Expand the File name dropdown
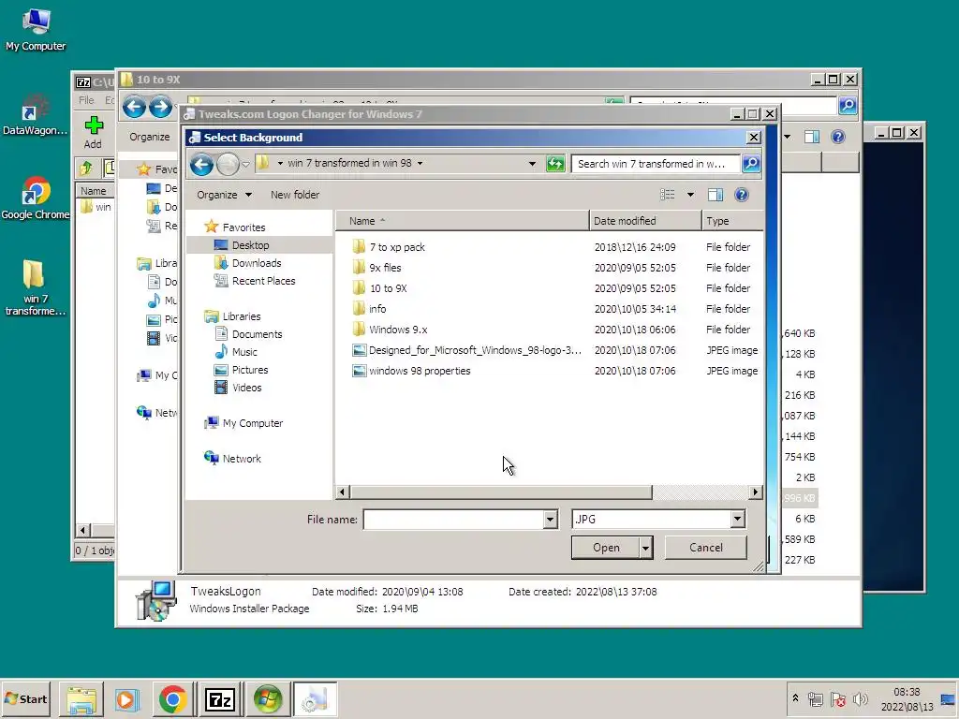 coord(550,520)
